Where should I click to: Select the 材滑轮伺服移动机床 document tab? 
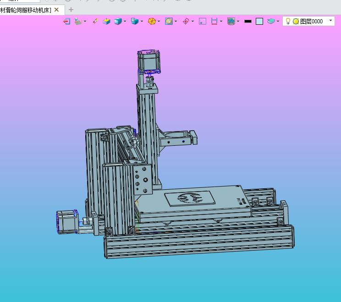pyautogui.click(x=26, y=10)
